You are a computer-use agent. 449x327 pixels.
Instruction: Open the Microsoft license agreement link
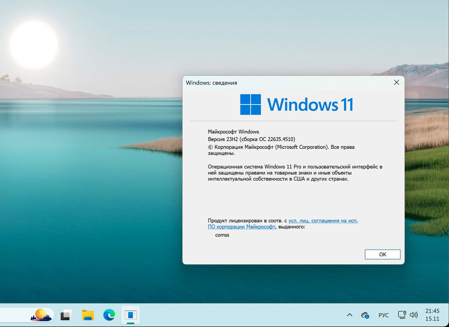click(323, 221)
